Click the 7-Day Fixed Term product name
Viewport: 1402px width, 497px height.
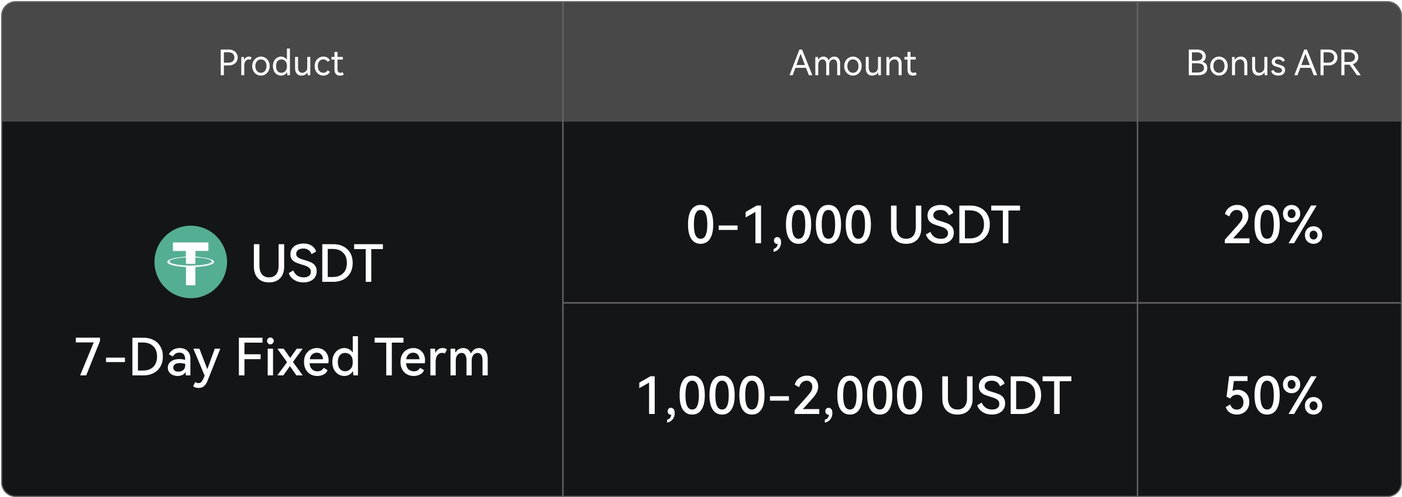click(282, 358)
